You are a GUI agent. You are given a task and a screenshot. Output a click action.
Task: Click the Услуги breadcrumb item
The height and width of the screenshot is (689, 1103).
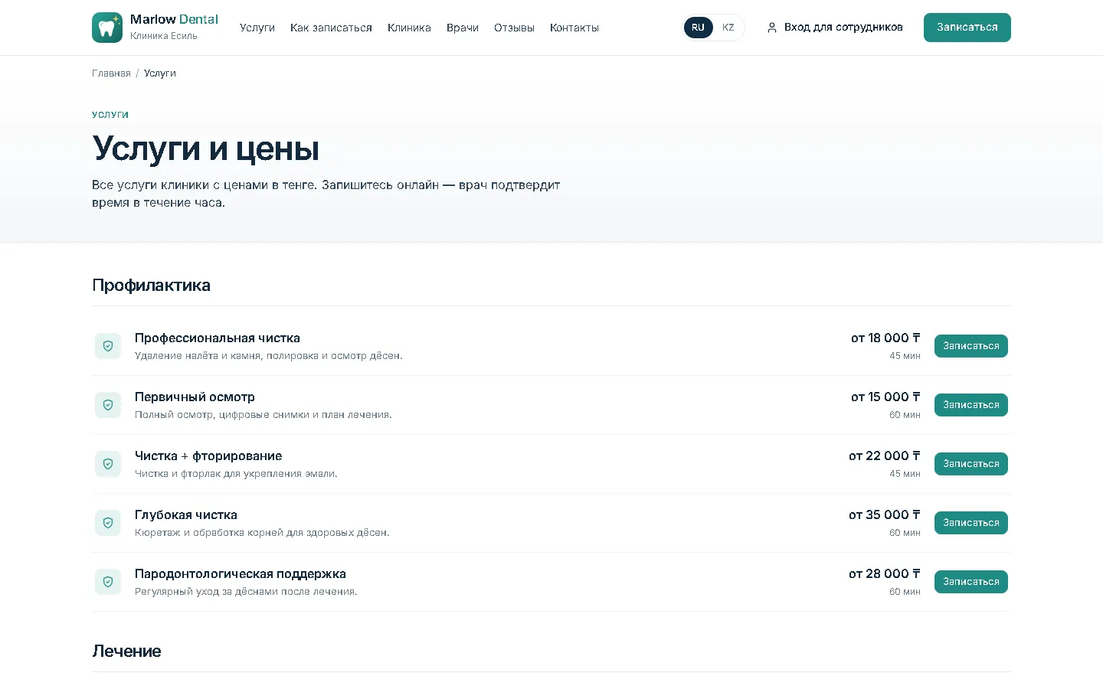pos(160,73)
